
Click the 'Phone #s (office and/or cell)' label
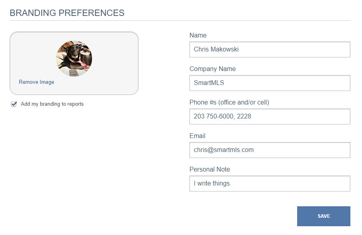pos(229,102)
